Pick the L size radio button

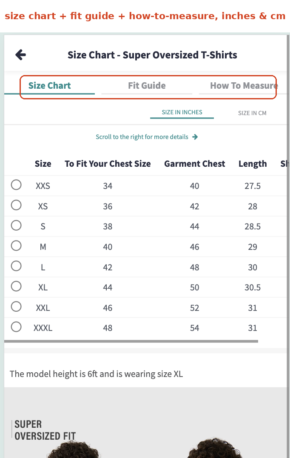[16, 266]
